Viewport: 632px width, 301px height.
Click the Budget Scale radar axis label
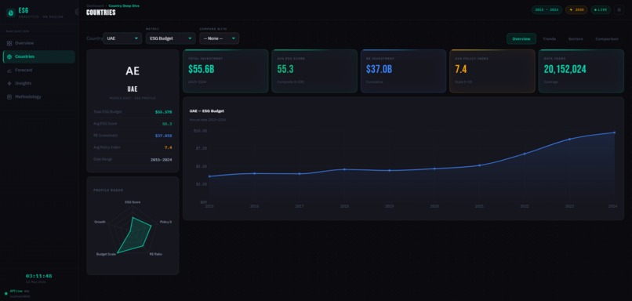106,254
